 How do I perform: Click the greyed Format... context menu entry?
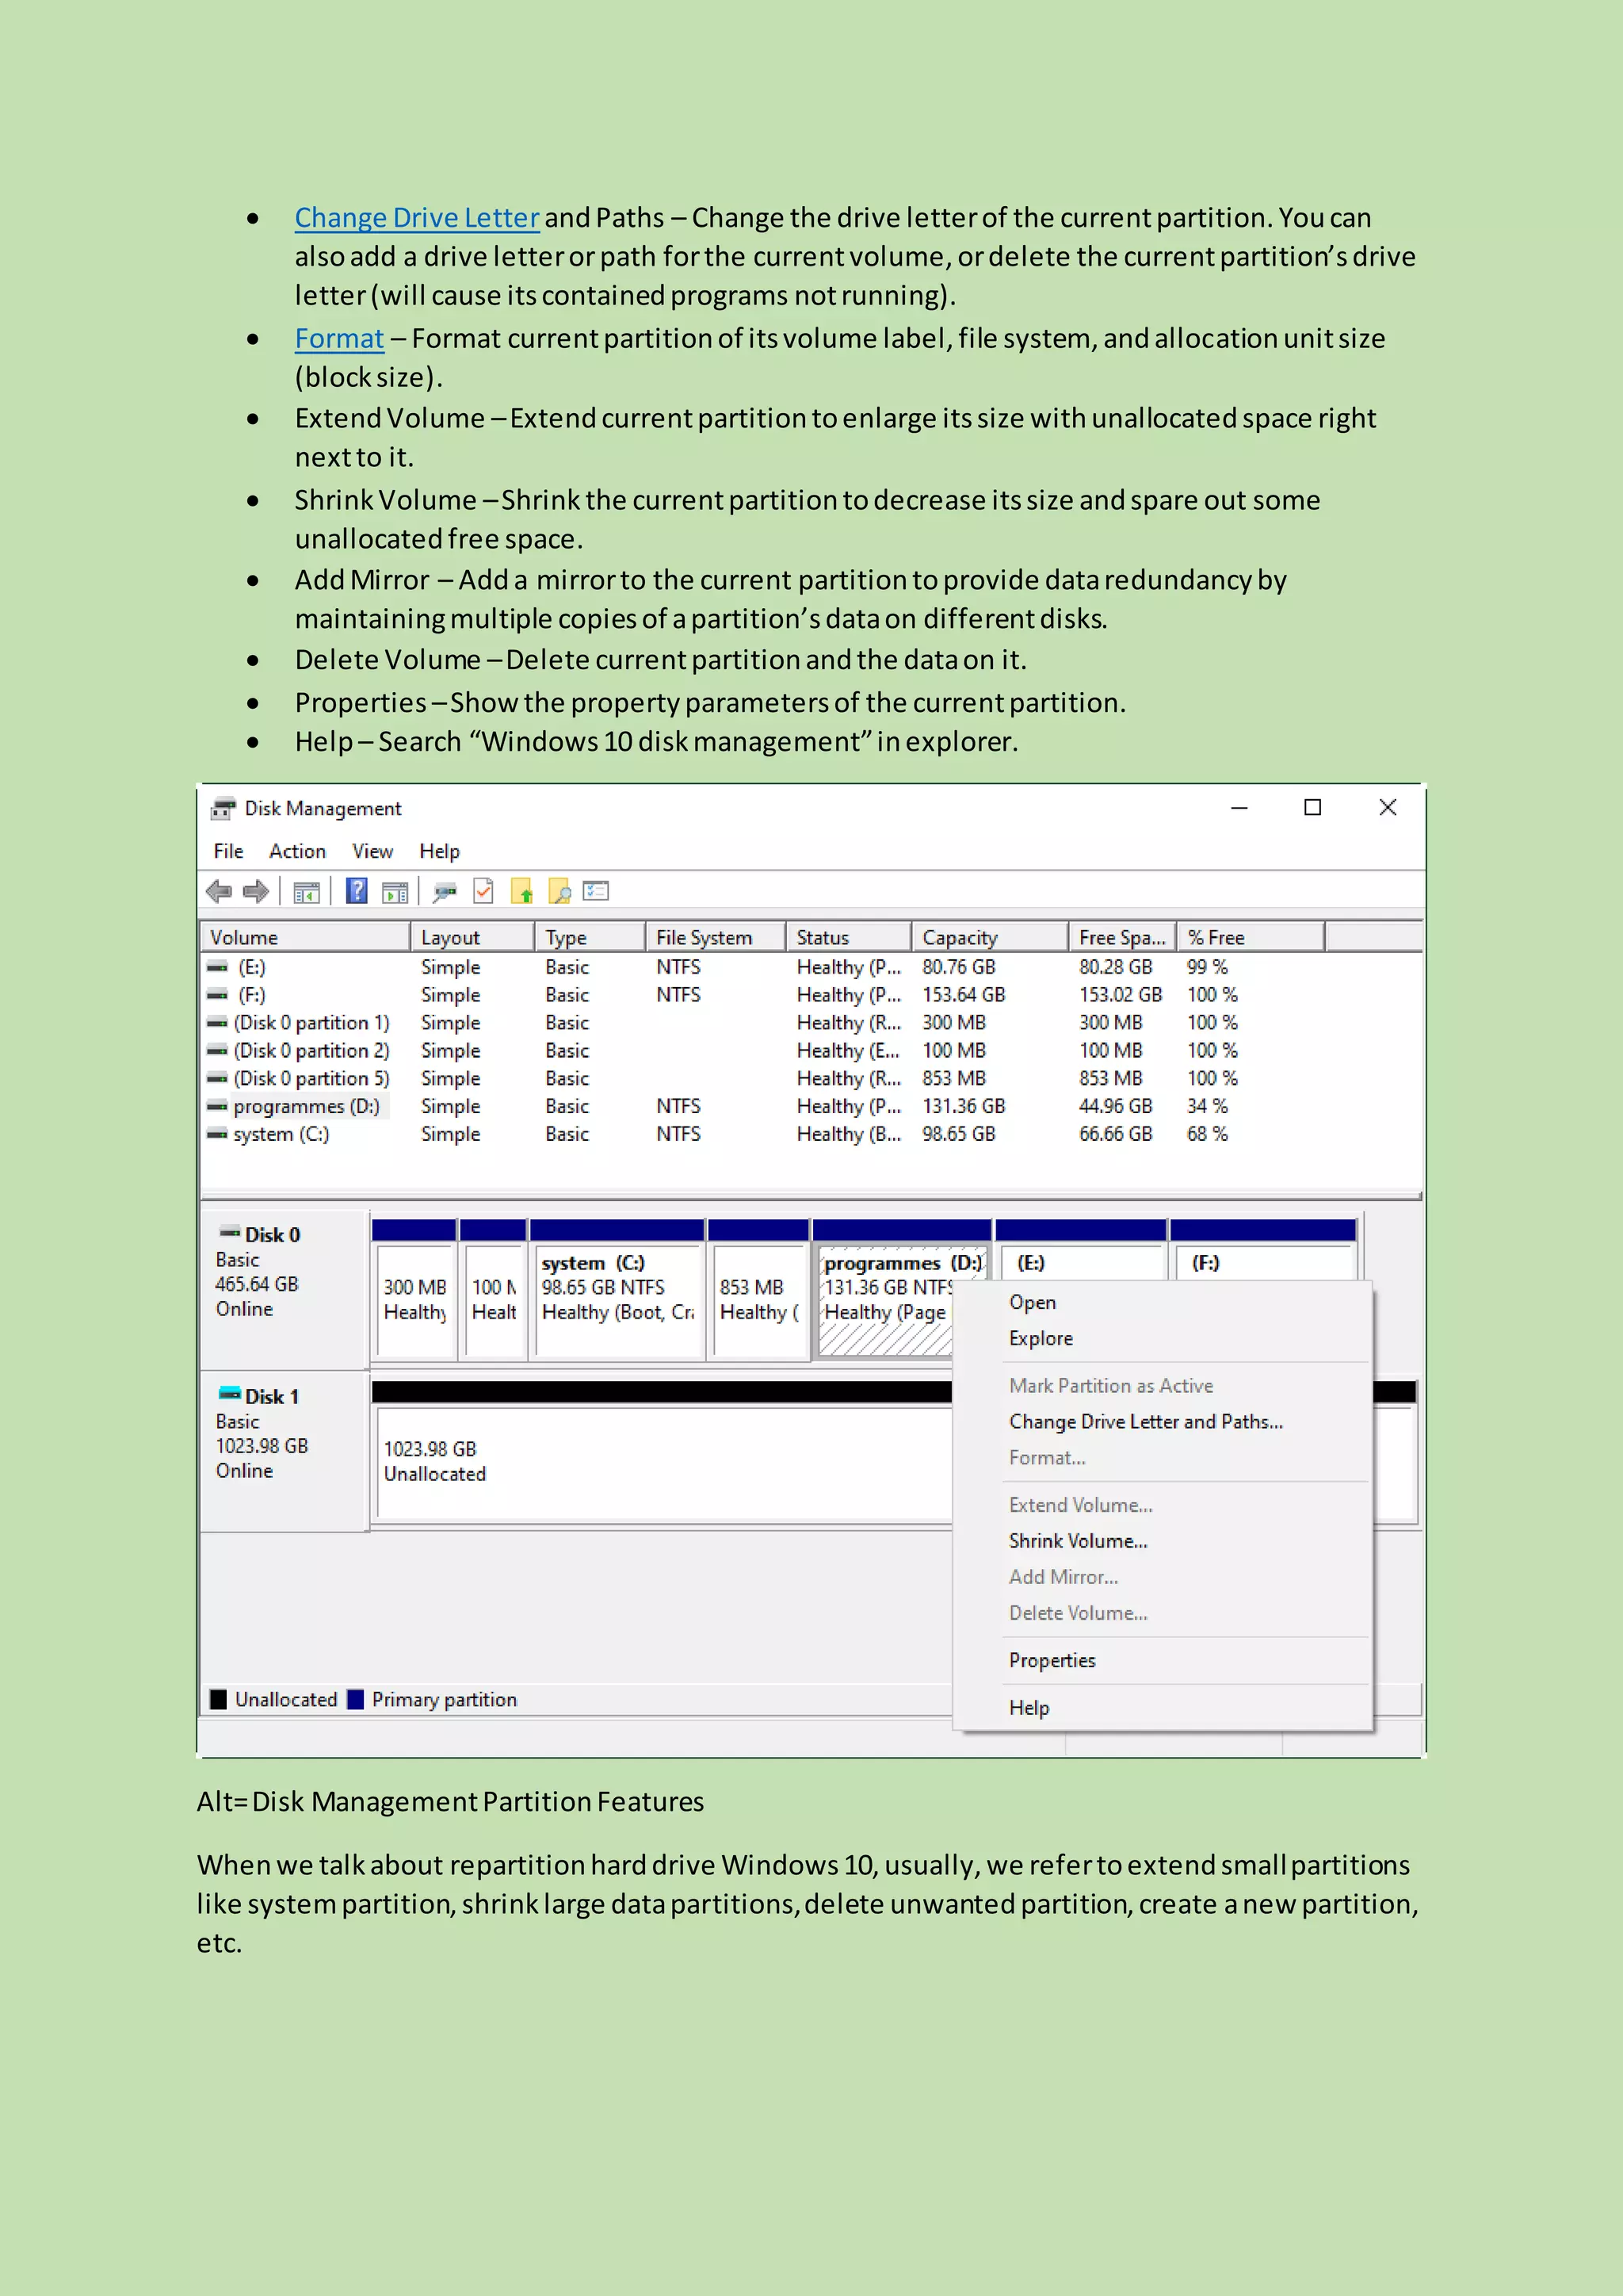coord(1163,1457)
